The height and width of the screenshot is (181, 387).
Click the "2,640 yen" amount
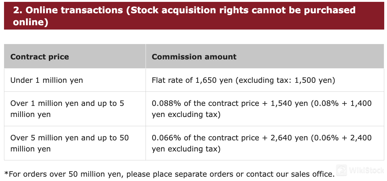click(289, 138)
